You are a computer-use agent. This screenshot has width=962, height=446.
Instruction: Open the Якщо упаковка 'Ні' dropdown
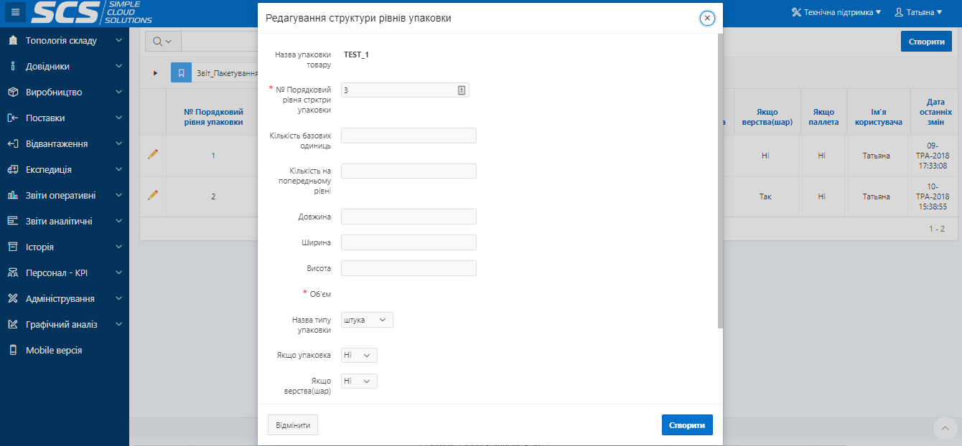click(359, 355)
